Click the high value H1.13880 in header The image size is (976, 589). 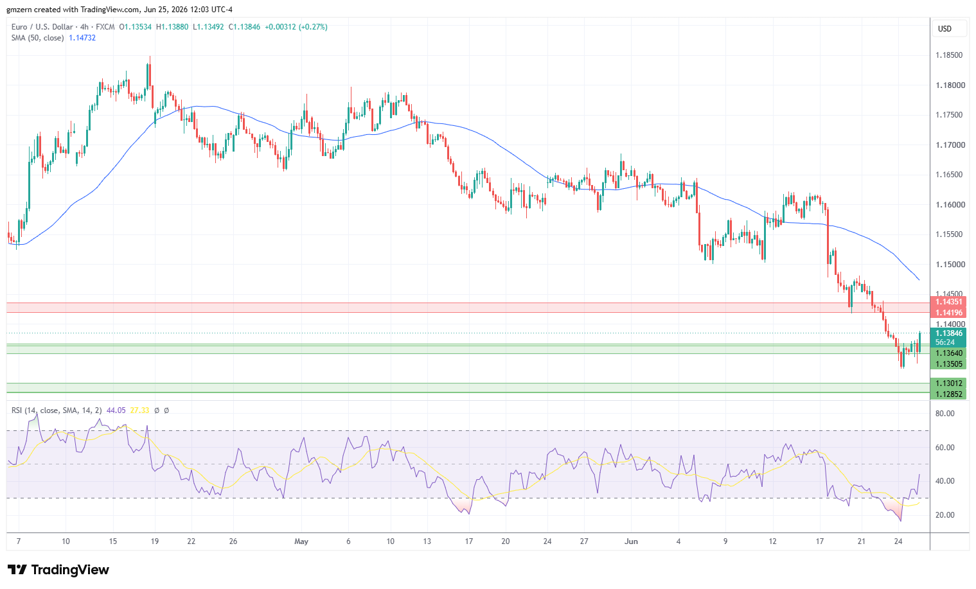(x=172, y=27)
